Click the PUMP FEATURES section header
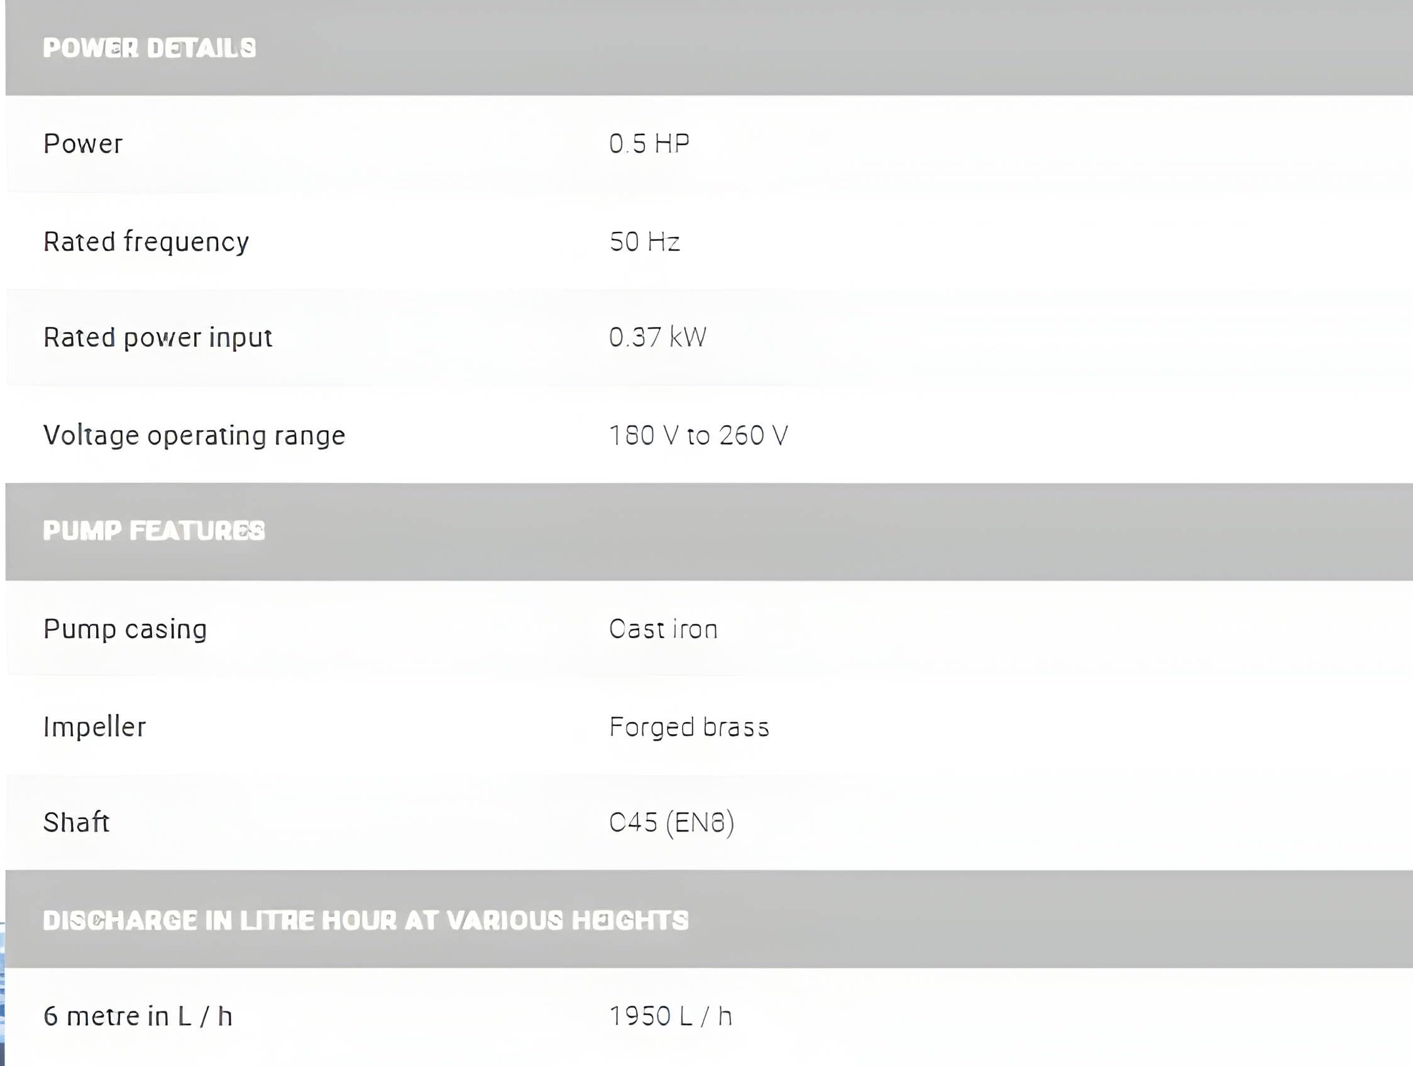 coord(154,530)
